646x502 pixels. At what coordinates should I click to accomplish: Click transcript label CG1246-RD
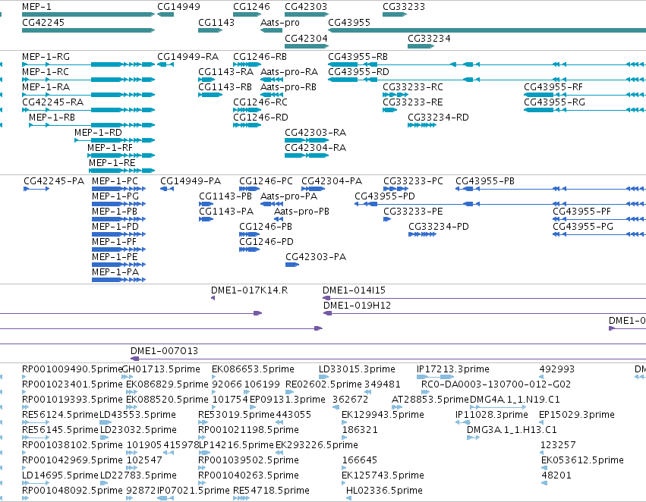click(260, 118)
